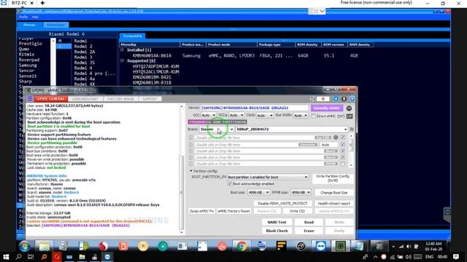Open the Clock dropdown
This screenshot has width=467, height=262.
(x=264, y=115)
